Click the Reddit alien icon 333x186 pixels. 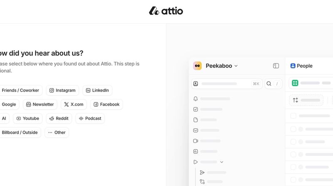click(52, 118)
